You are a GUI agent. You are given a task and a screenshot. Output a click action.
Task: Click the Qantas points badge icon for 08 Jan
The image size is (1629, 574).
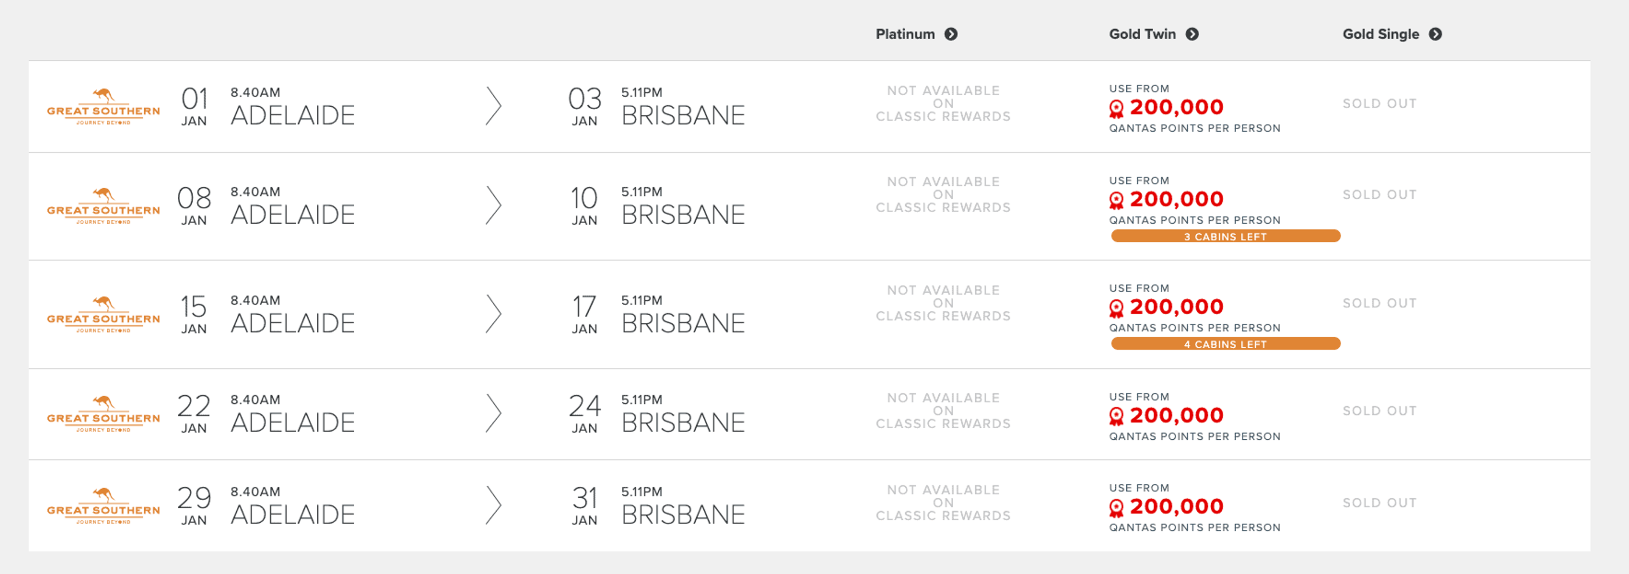(x=1116, y=201)
